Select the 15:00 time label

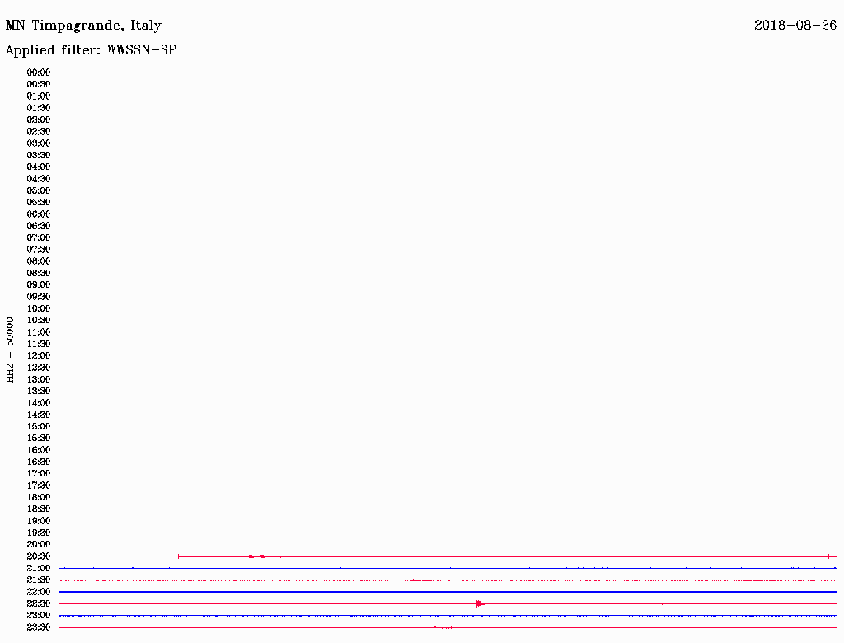click(x=39, y=426)
